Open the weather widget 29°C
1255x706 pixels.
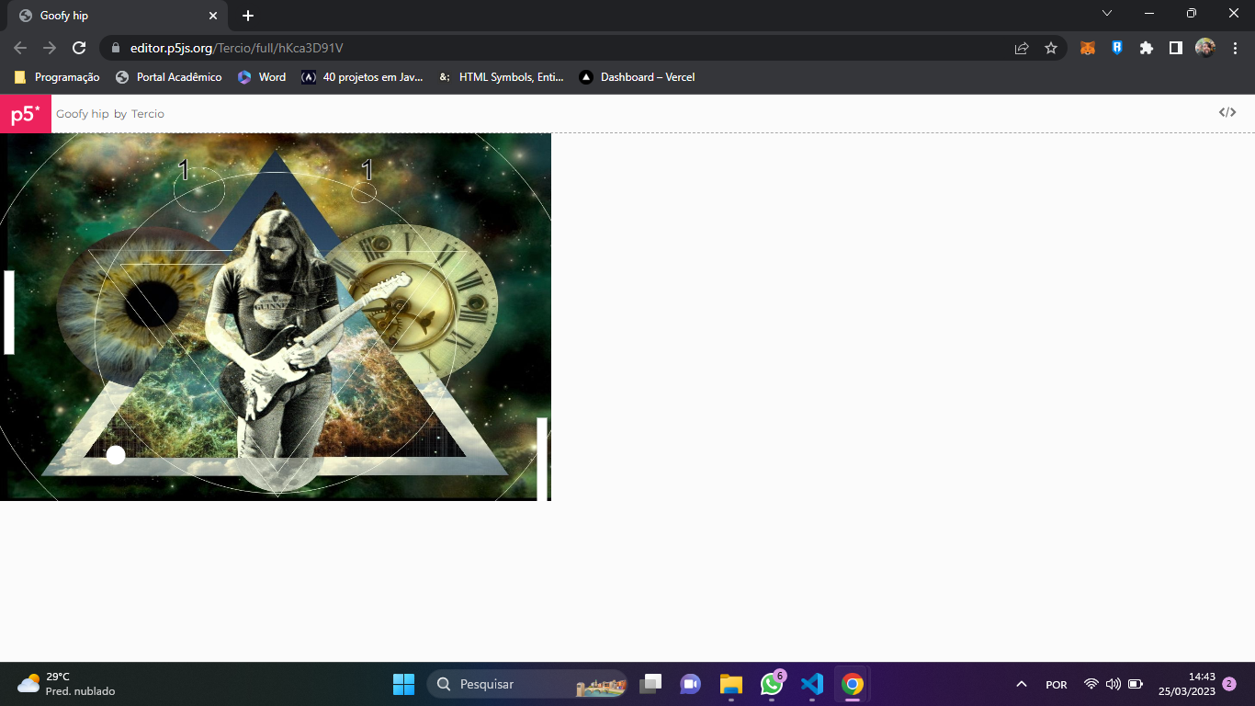pyautogui.click(x=66, y=684)
